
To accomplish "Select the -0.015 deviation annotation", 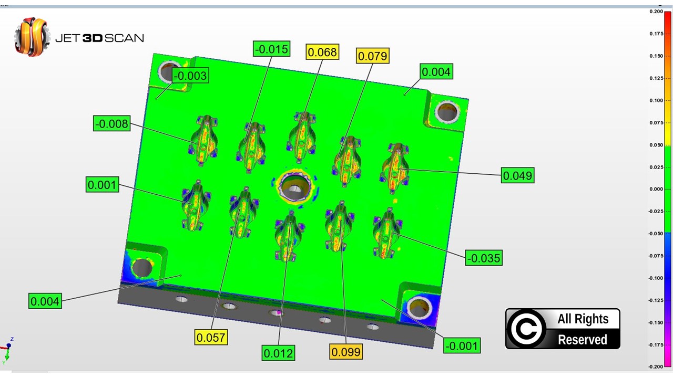I will coord(271,49).
